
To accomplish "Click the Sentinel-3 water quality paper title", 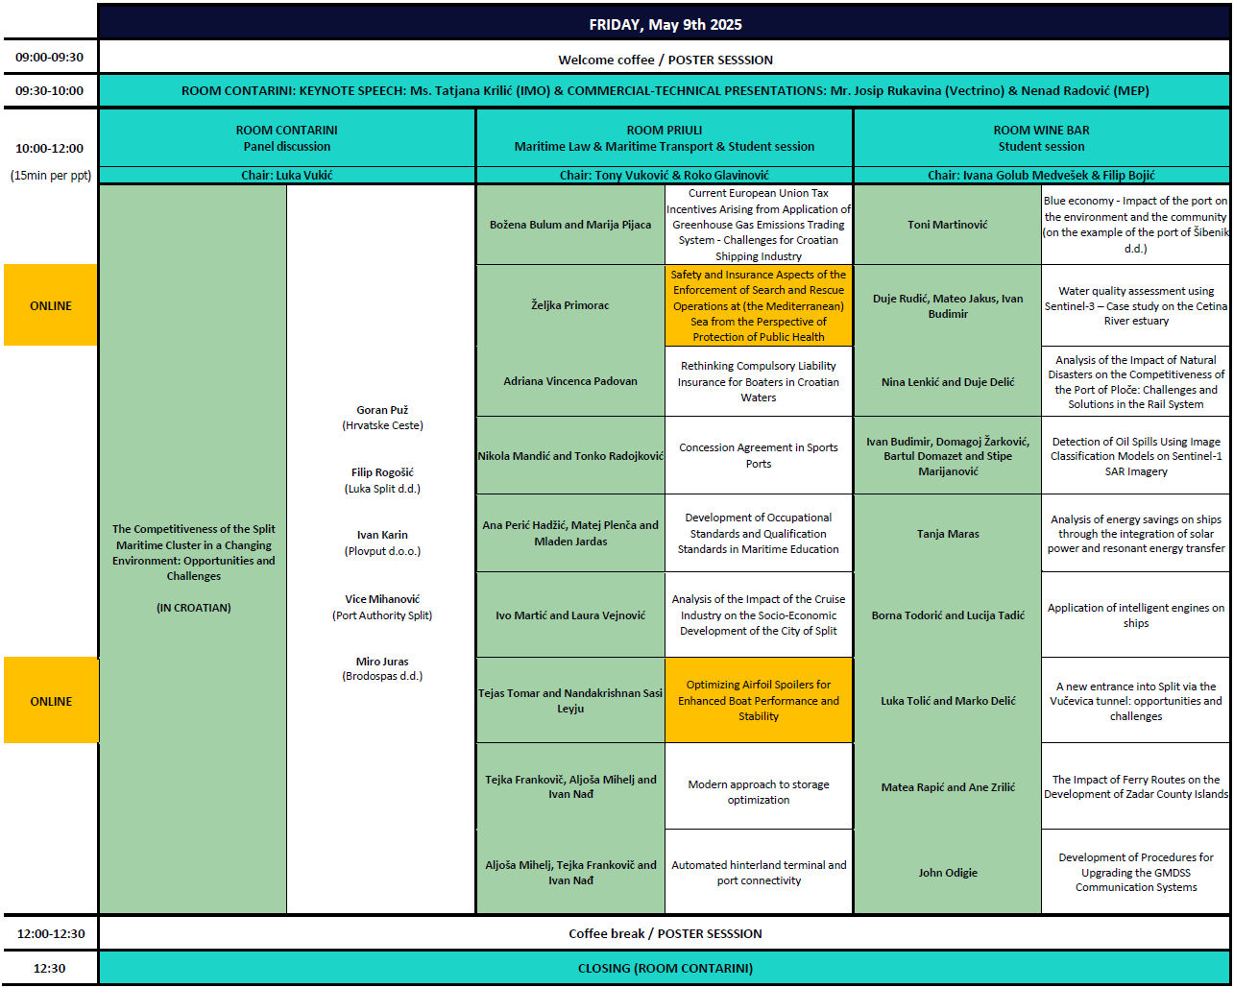I will point(1136,305).
